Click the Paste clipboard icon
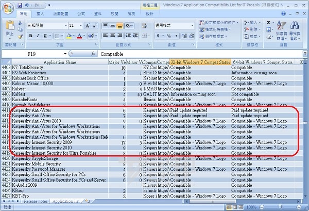 click(x=10, y=26)
